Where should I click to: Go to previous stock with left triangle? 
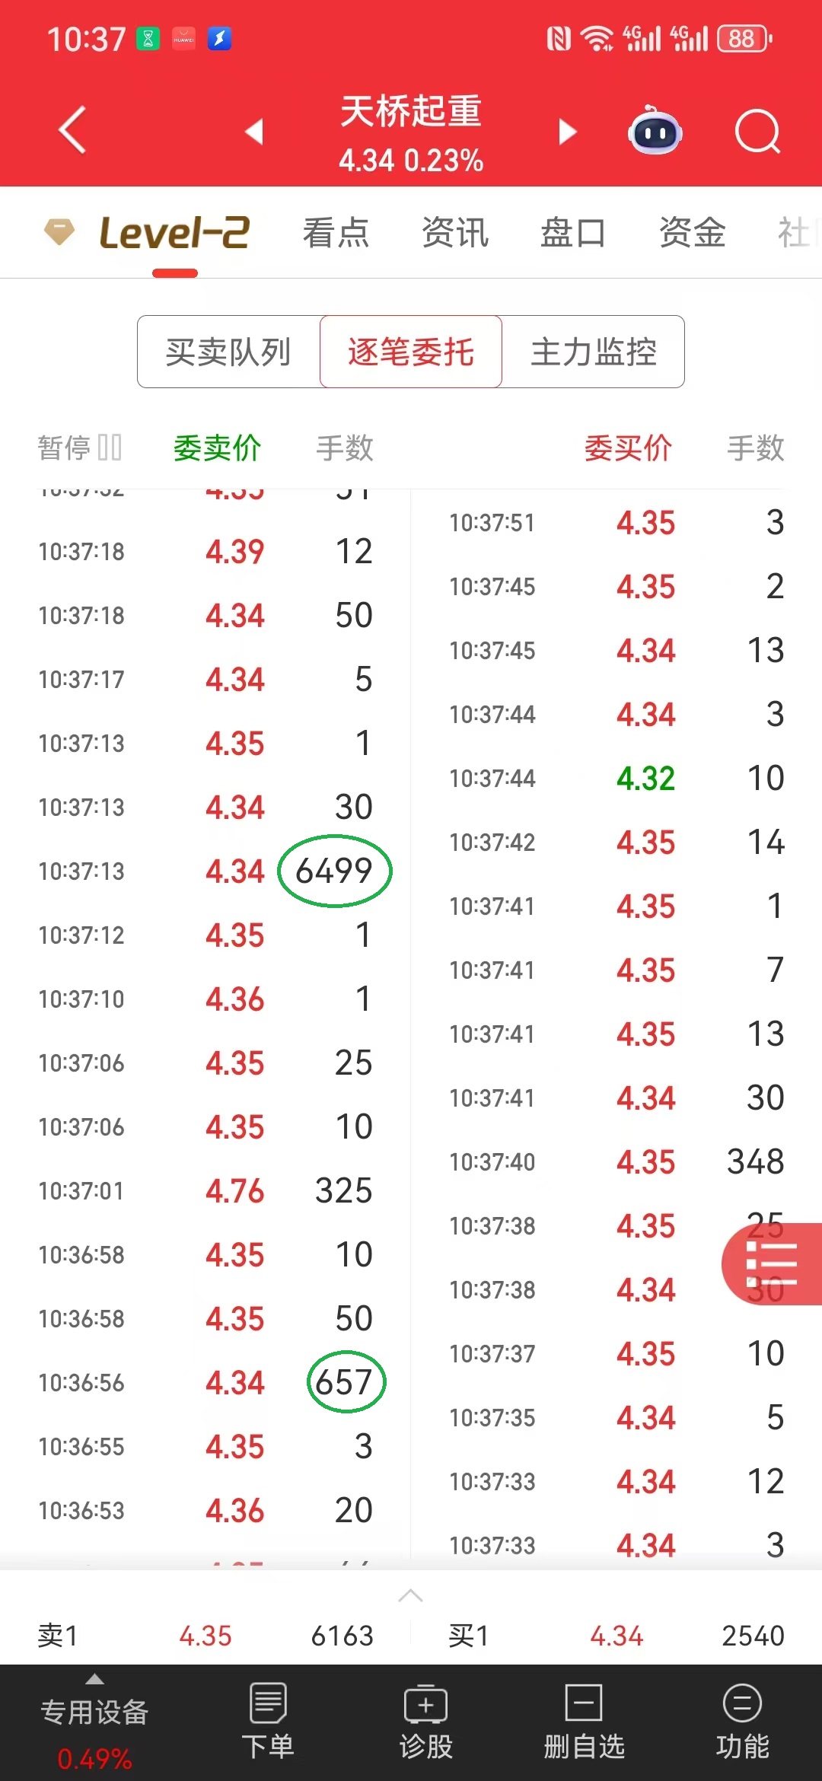(x=254, y=132)
